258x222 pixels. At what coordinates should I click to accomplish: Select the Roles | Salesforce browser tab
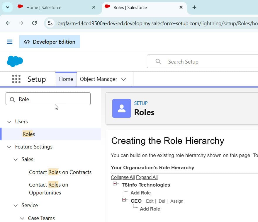click(x=144, y=8)
